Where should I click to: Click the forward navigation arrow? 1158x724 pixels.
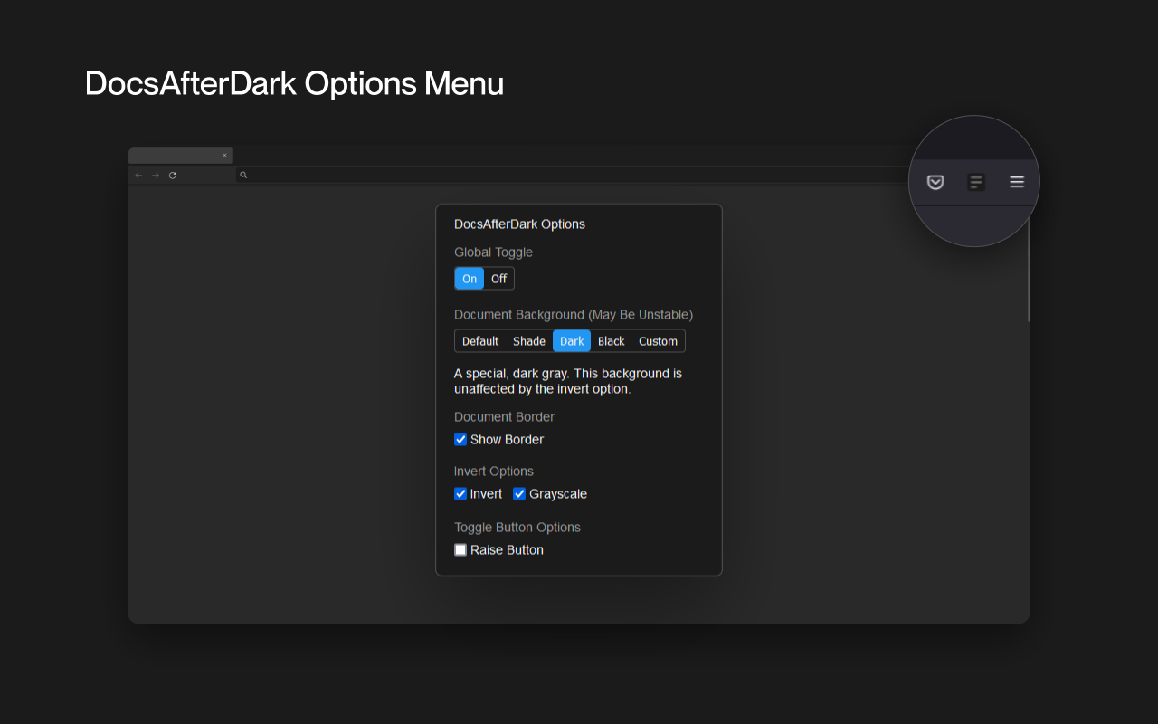156,175
